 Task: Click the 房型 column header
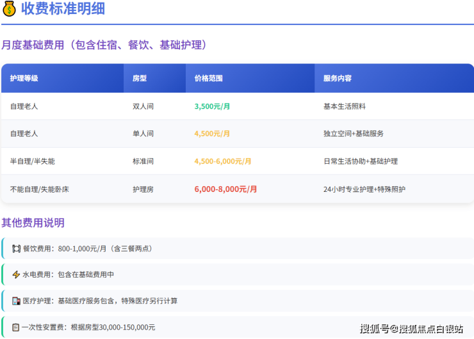pos(140,78)
